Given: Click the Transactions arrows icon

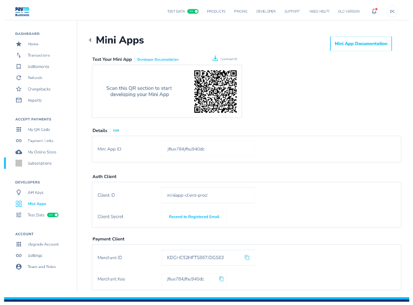Looking at the screenshot, I should pyautogui.click(x=19, y=55).
